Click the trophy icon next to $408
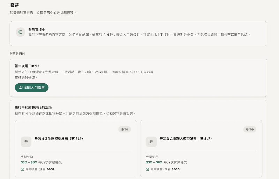 22,169
